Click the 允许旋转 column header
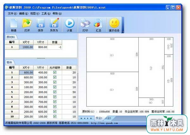Image resolution: width=190 pixels, height=135 pixels. 55,68
